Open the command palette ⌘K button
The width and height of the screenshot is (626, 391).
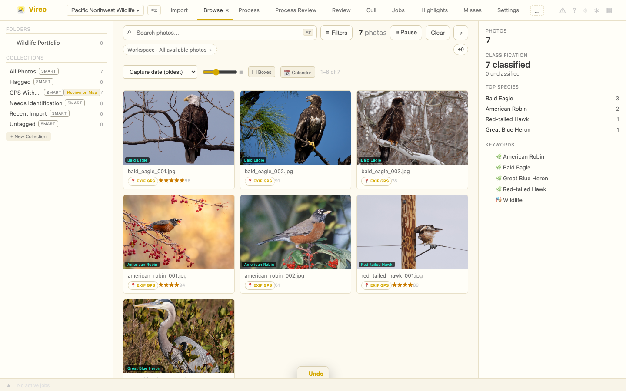[x=154, y=10]
